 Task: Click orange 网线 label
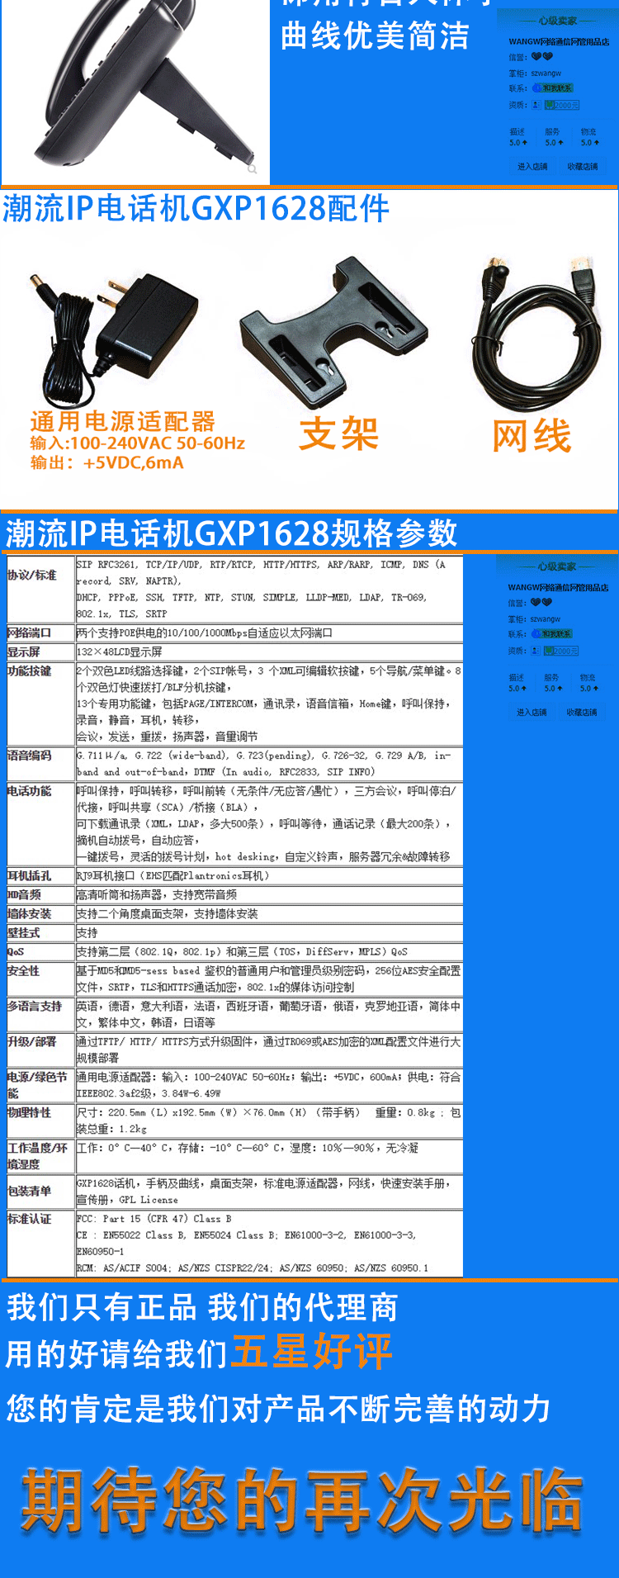coord(532,436)
